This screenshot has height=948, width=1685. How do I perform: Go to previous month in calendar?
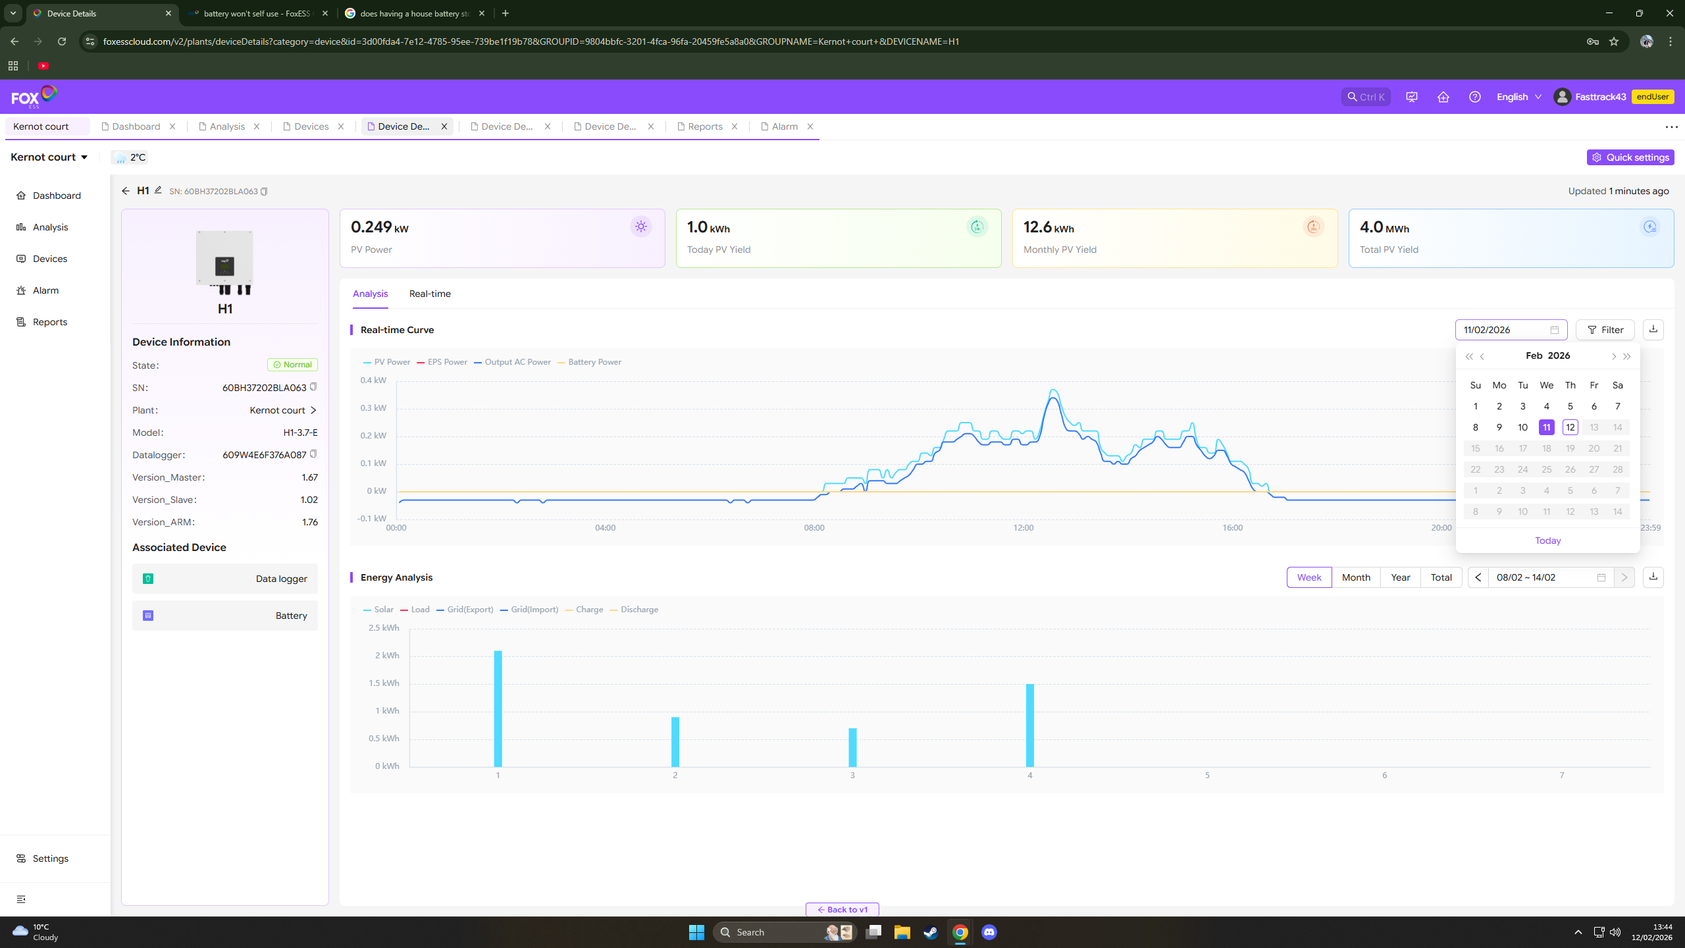click(x=1483, y=356)
